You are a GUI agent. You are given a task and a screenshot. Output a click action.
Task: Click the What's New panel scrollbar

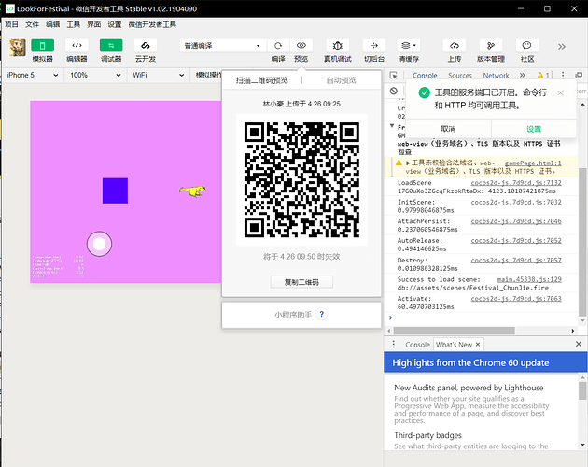tap(582, 390)
